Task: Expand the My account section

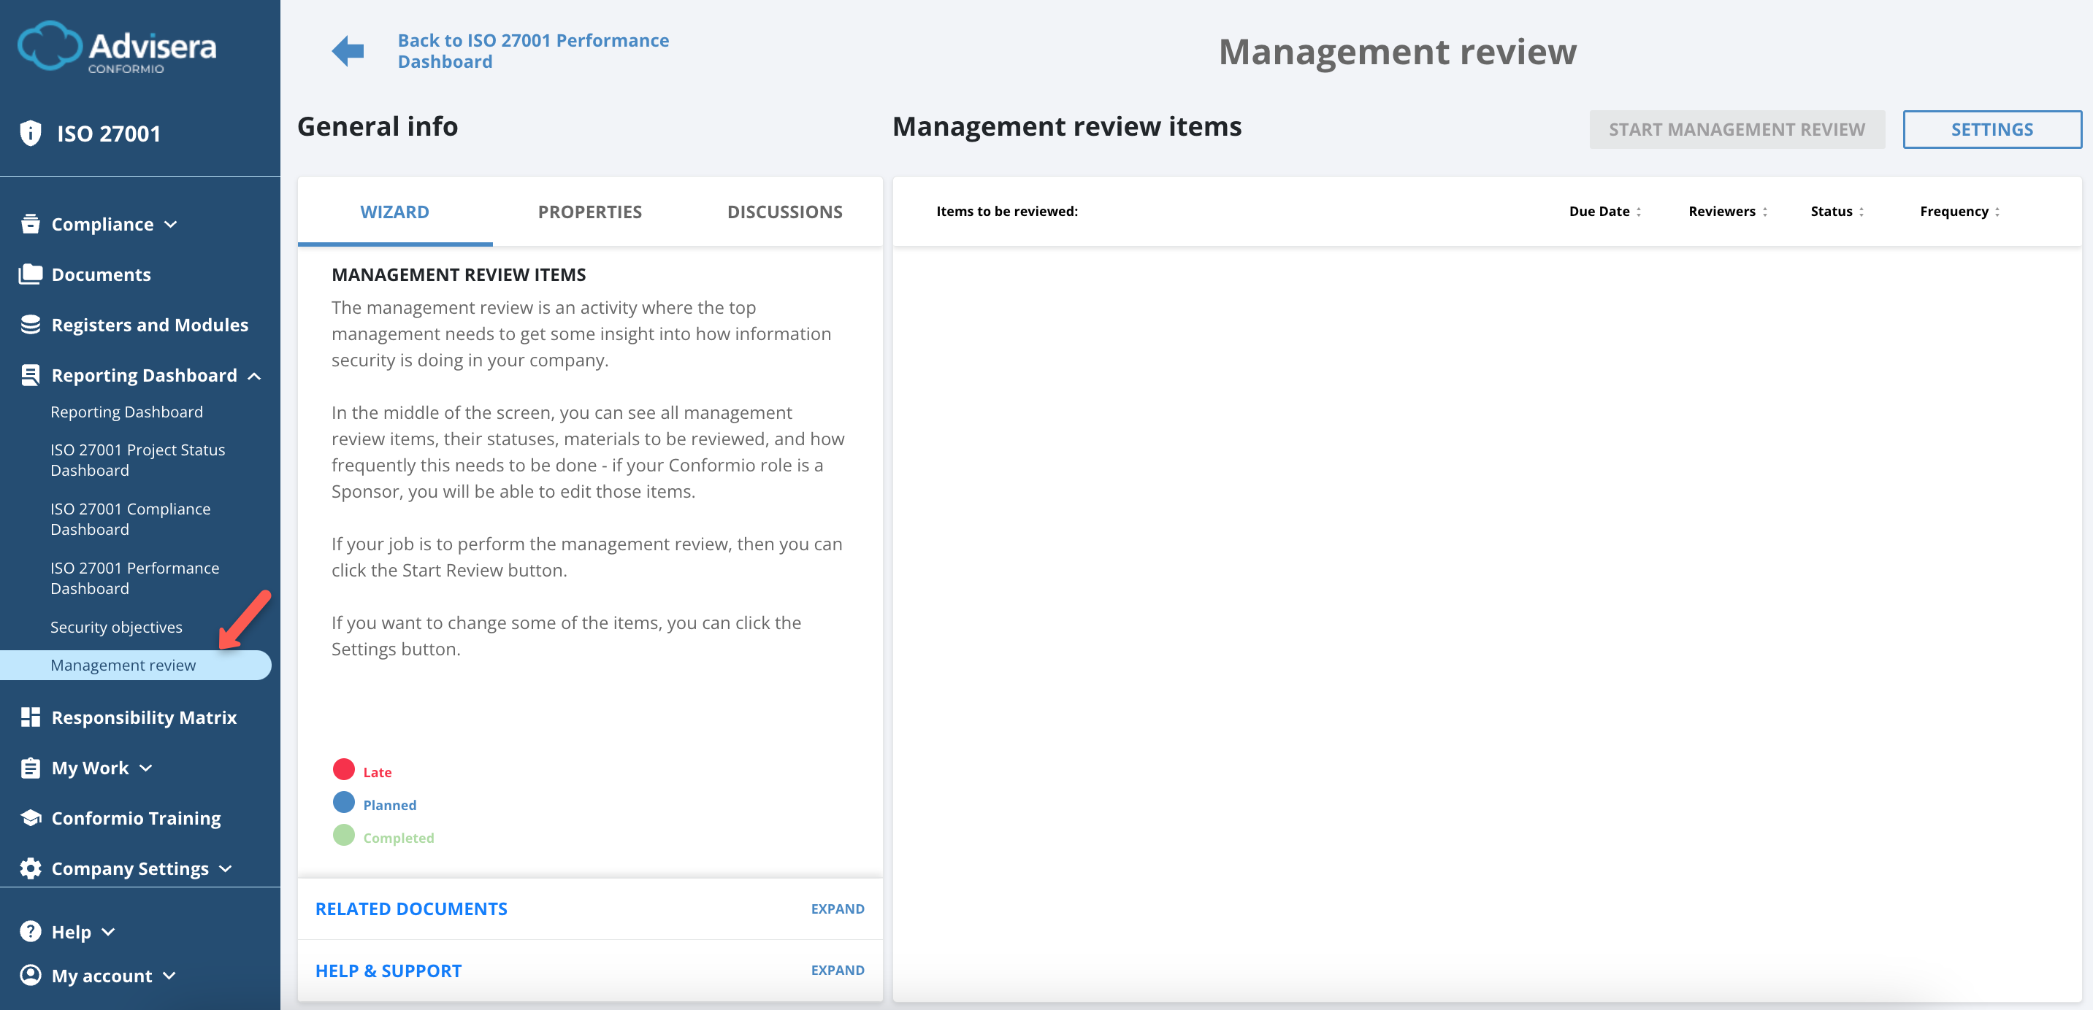Action: click(170, 976)
